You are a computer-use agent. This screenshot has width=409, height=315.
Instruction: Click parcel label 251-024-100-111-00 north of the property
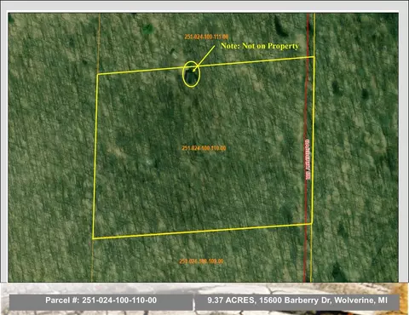pos(206,37)
